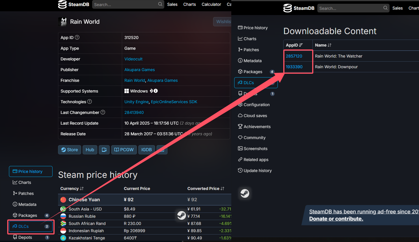Click the info icon in Supported Systems row
The width and height of the screenshot is (419, 242).
[156, 91]
